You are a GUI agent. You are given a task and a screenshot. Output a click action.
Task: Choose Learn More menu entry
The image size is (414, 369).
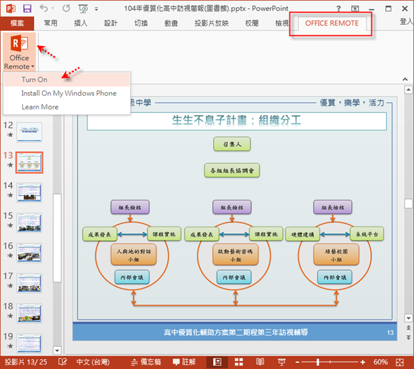(x=67, y=107)
